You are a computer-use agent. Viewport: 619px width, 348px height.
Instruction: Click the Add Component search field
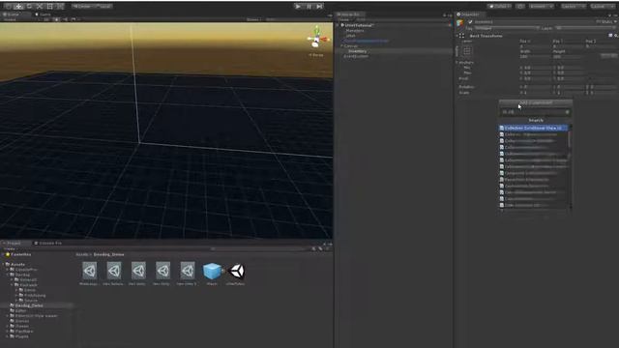click(536, 112)
